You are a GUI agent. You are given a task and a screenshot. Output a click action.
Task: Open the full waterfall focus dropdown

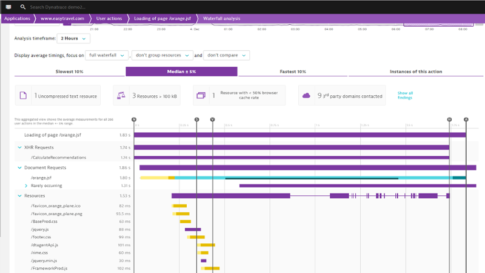click(x=107, y=55)
